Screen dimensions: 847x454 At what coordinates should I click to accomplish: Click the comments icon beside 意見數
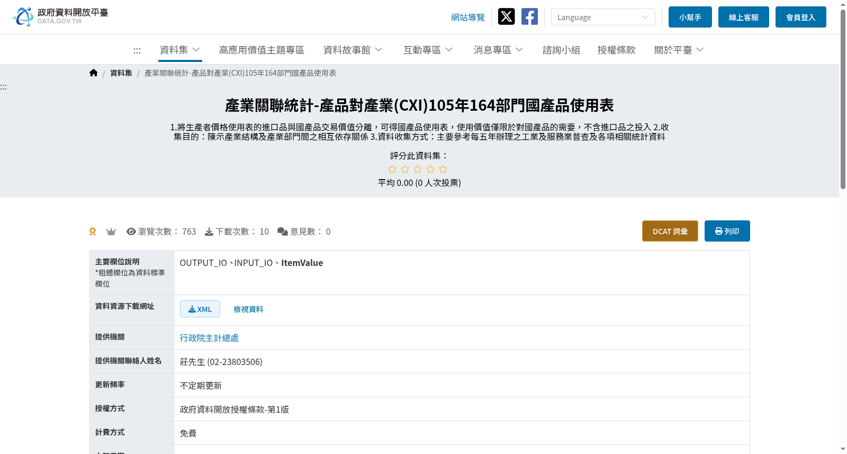283,232
